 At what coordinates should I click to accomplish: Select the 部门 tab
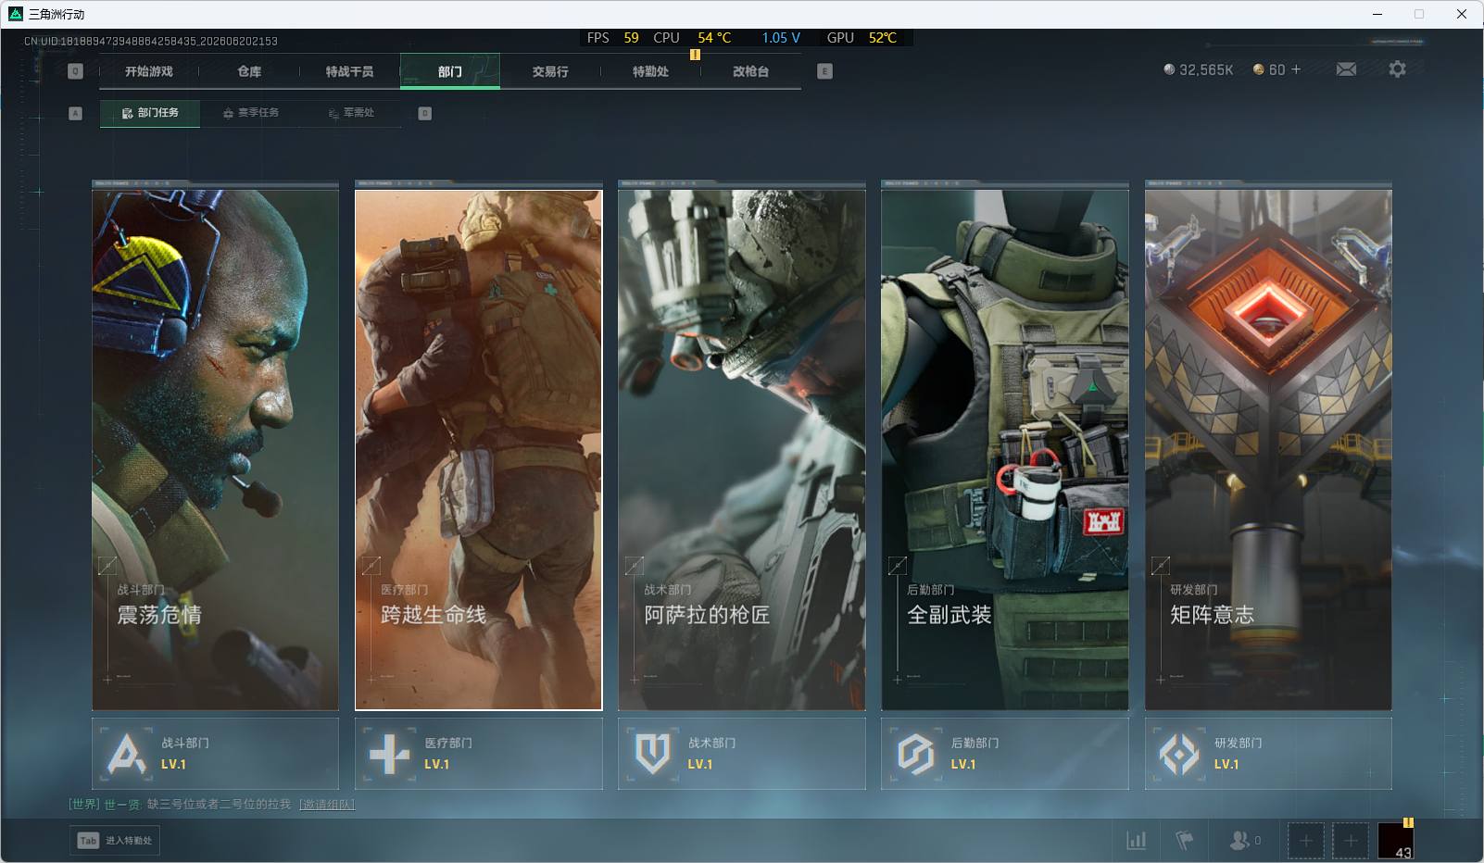[x=450, y=71]
